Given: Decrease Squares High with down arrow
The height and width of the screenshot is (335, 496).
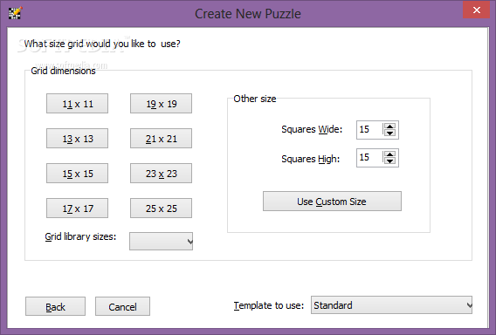Looking at the screenshot, I should pyautogui.click(x=389, y=161).
